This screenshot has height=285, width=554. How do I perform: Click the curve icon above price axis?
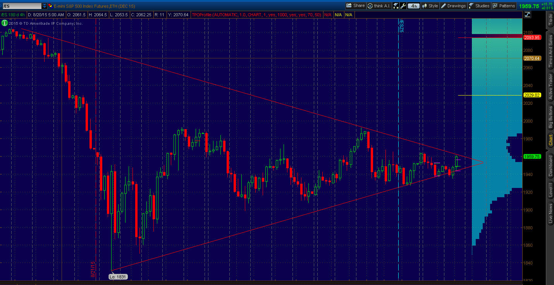tap(527, 15)
